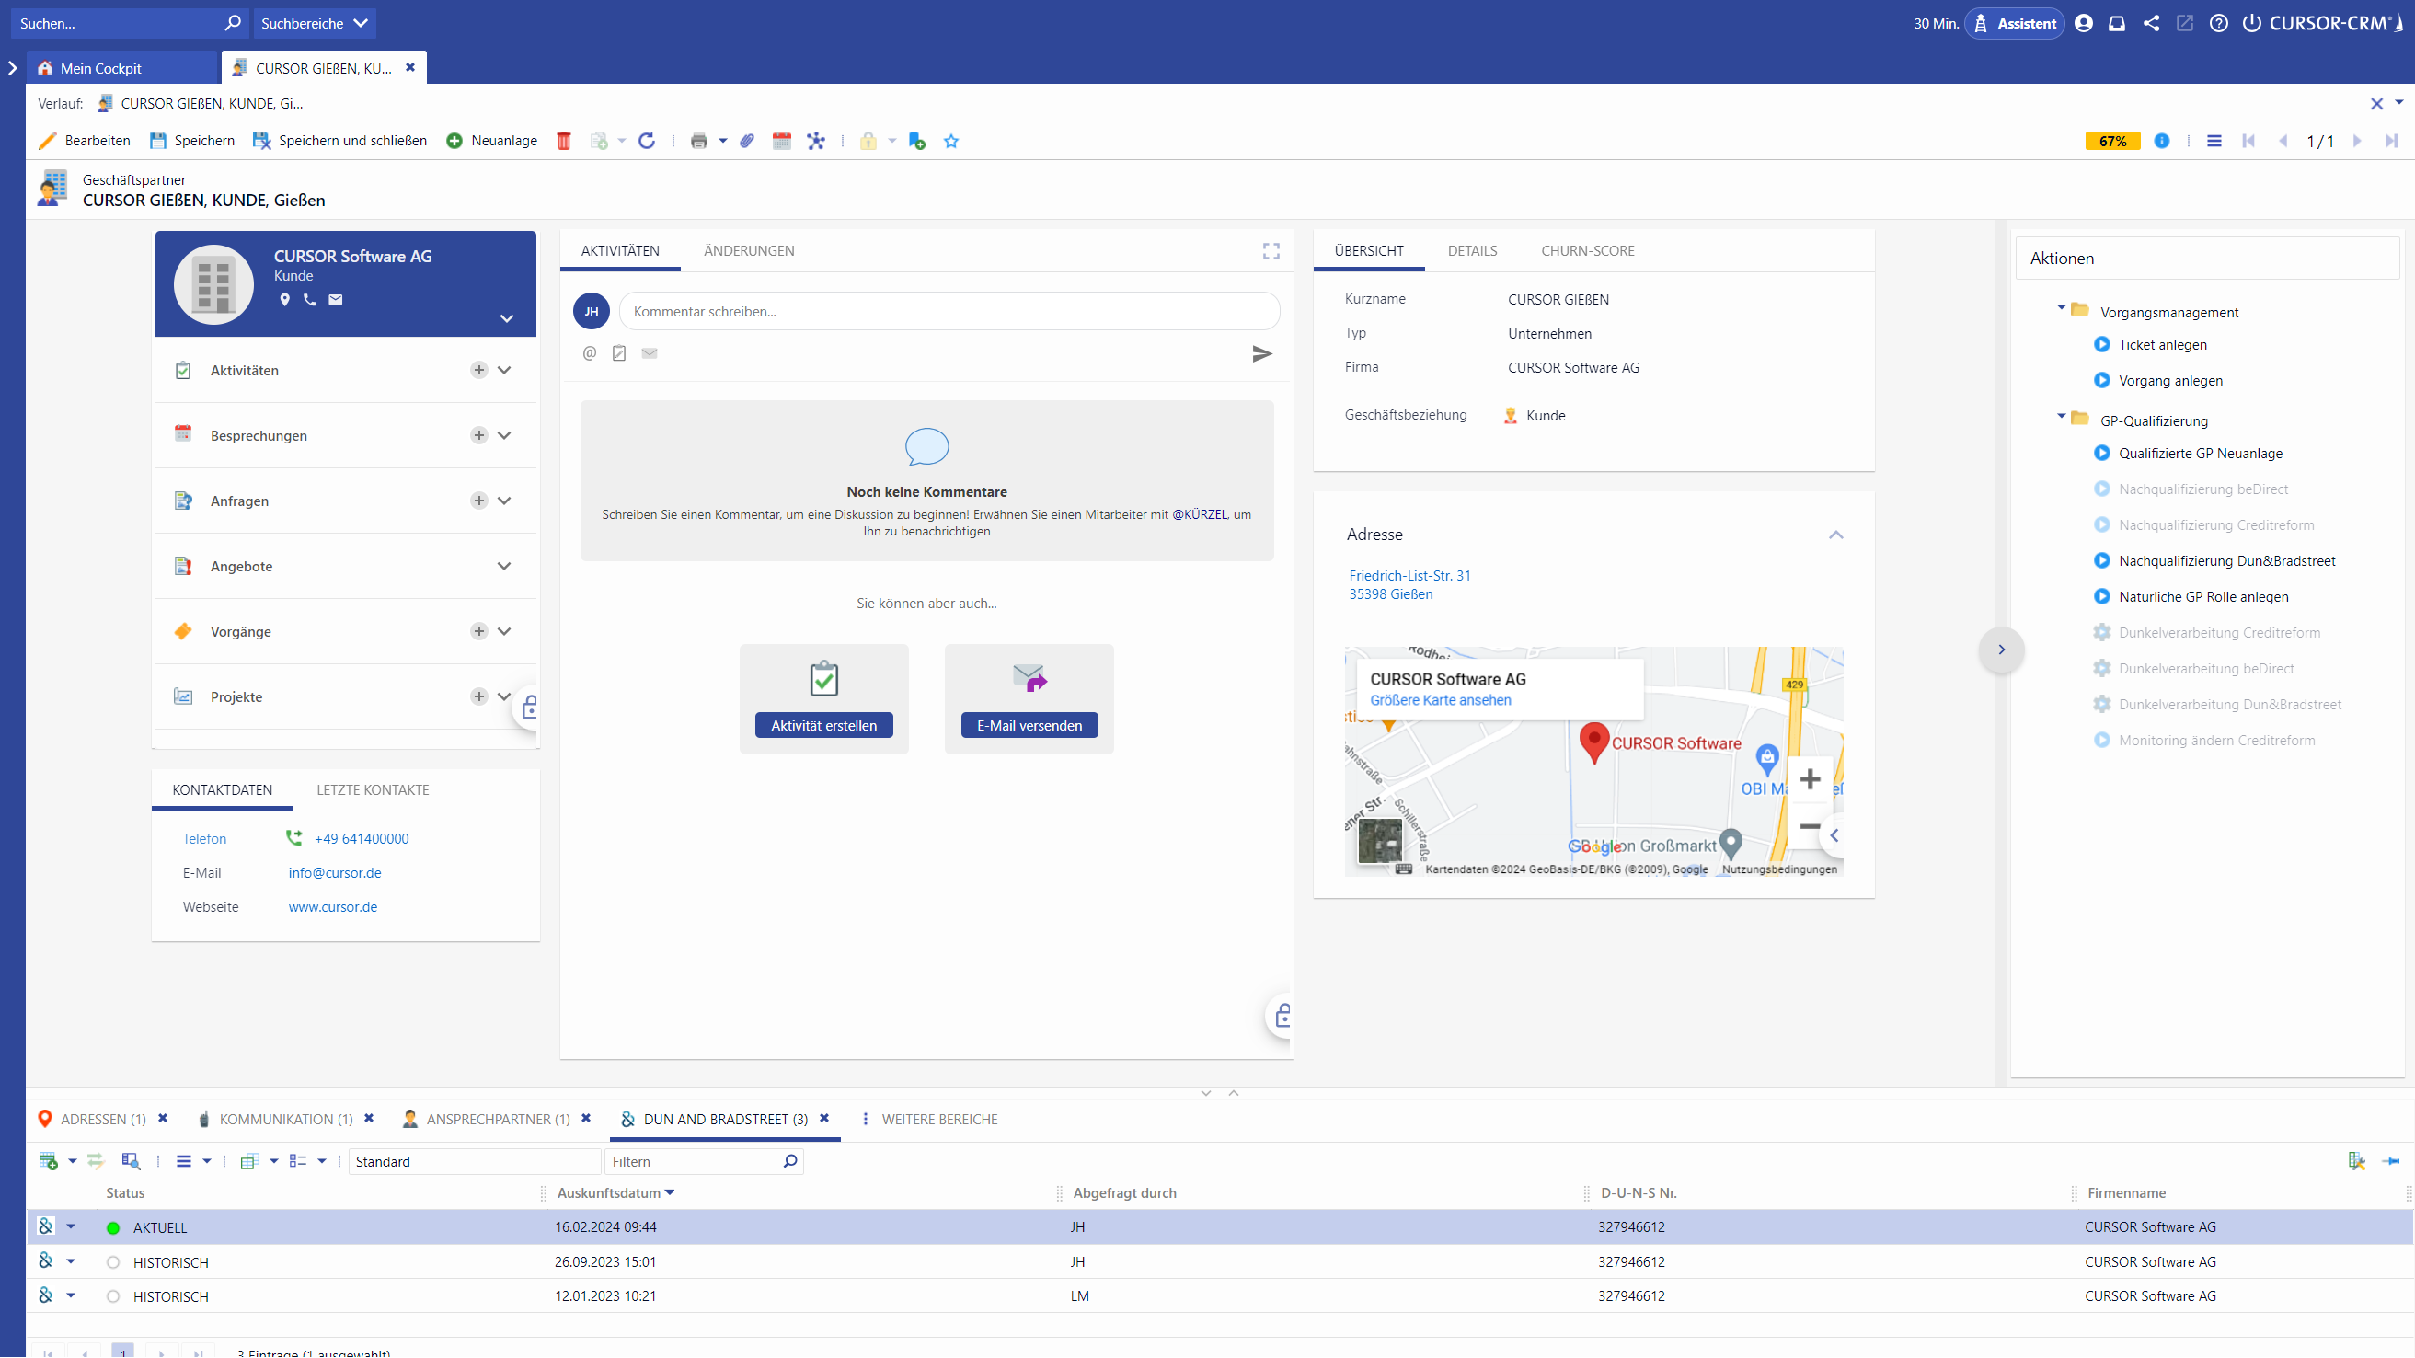Collapse the Vorgangsmanagement folder
This screenshot has width=2415, height=1358.
(x=2061, y=307)
